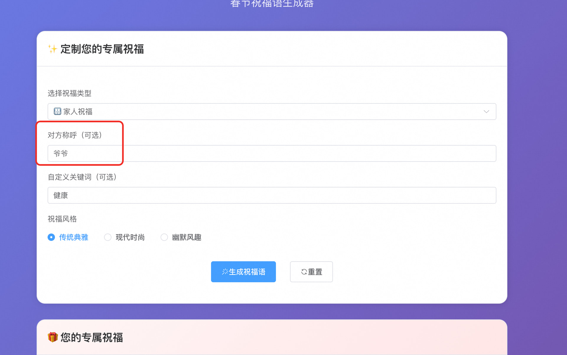567x355 pixels.
Task: Expand the 选择祝福类型 dropdown arrow
Action: [486, 111]
